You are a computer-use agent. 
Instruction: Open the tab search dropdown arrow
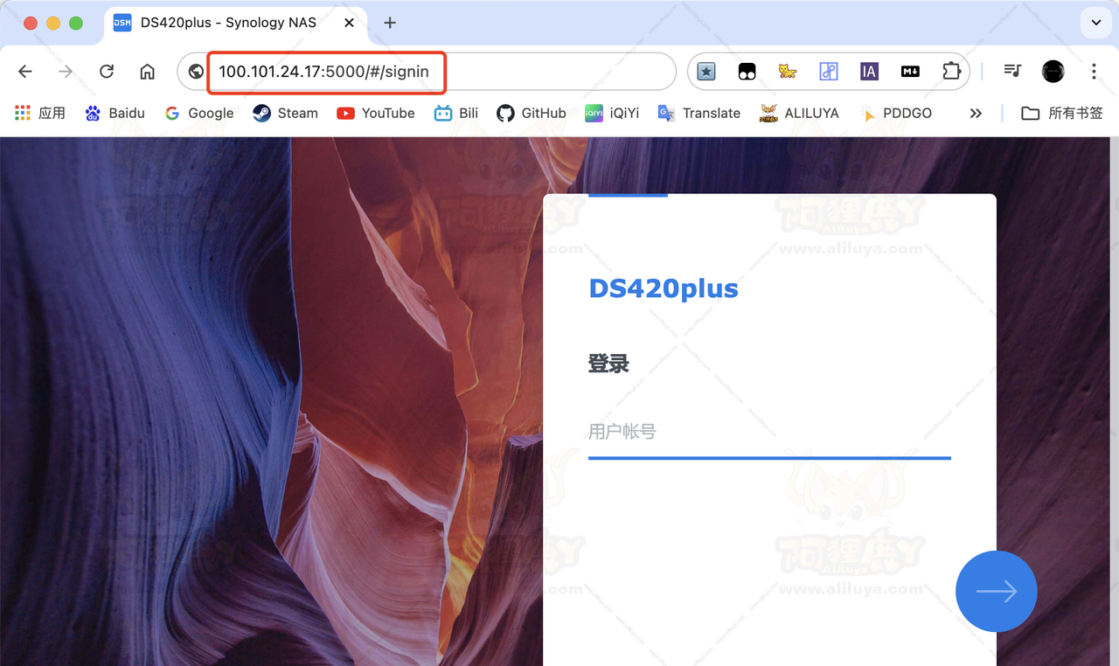tap(1095, 23)
